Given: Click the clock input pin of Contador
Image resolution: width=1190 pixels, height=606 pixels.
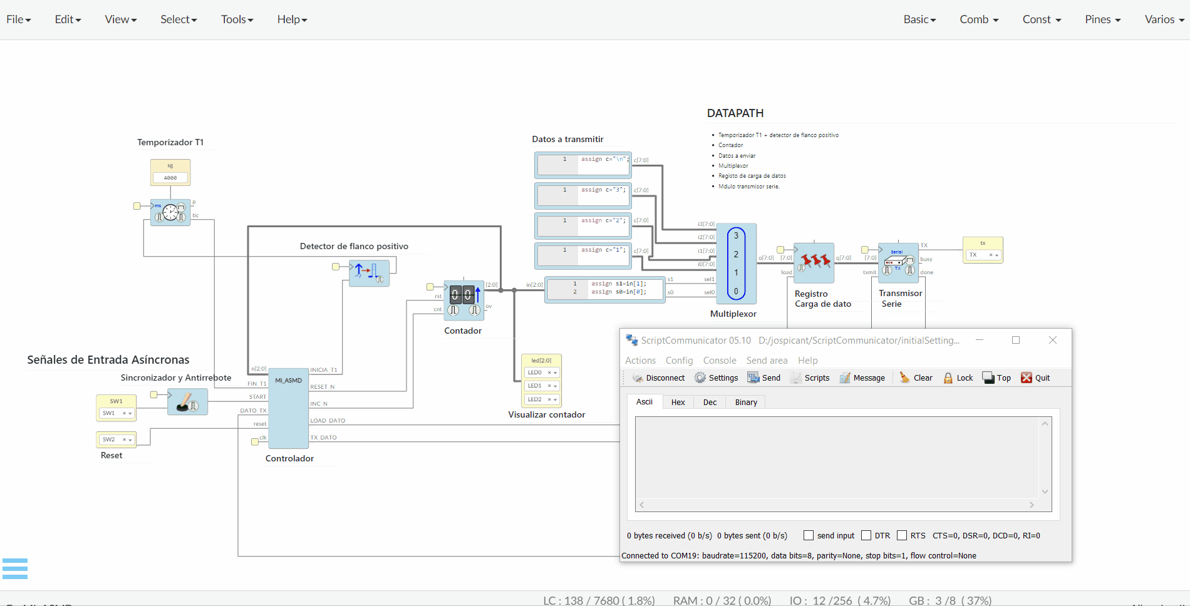Looking at the screenshot, I should click(430, 287).
